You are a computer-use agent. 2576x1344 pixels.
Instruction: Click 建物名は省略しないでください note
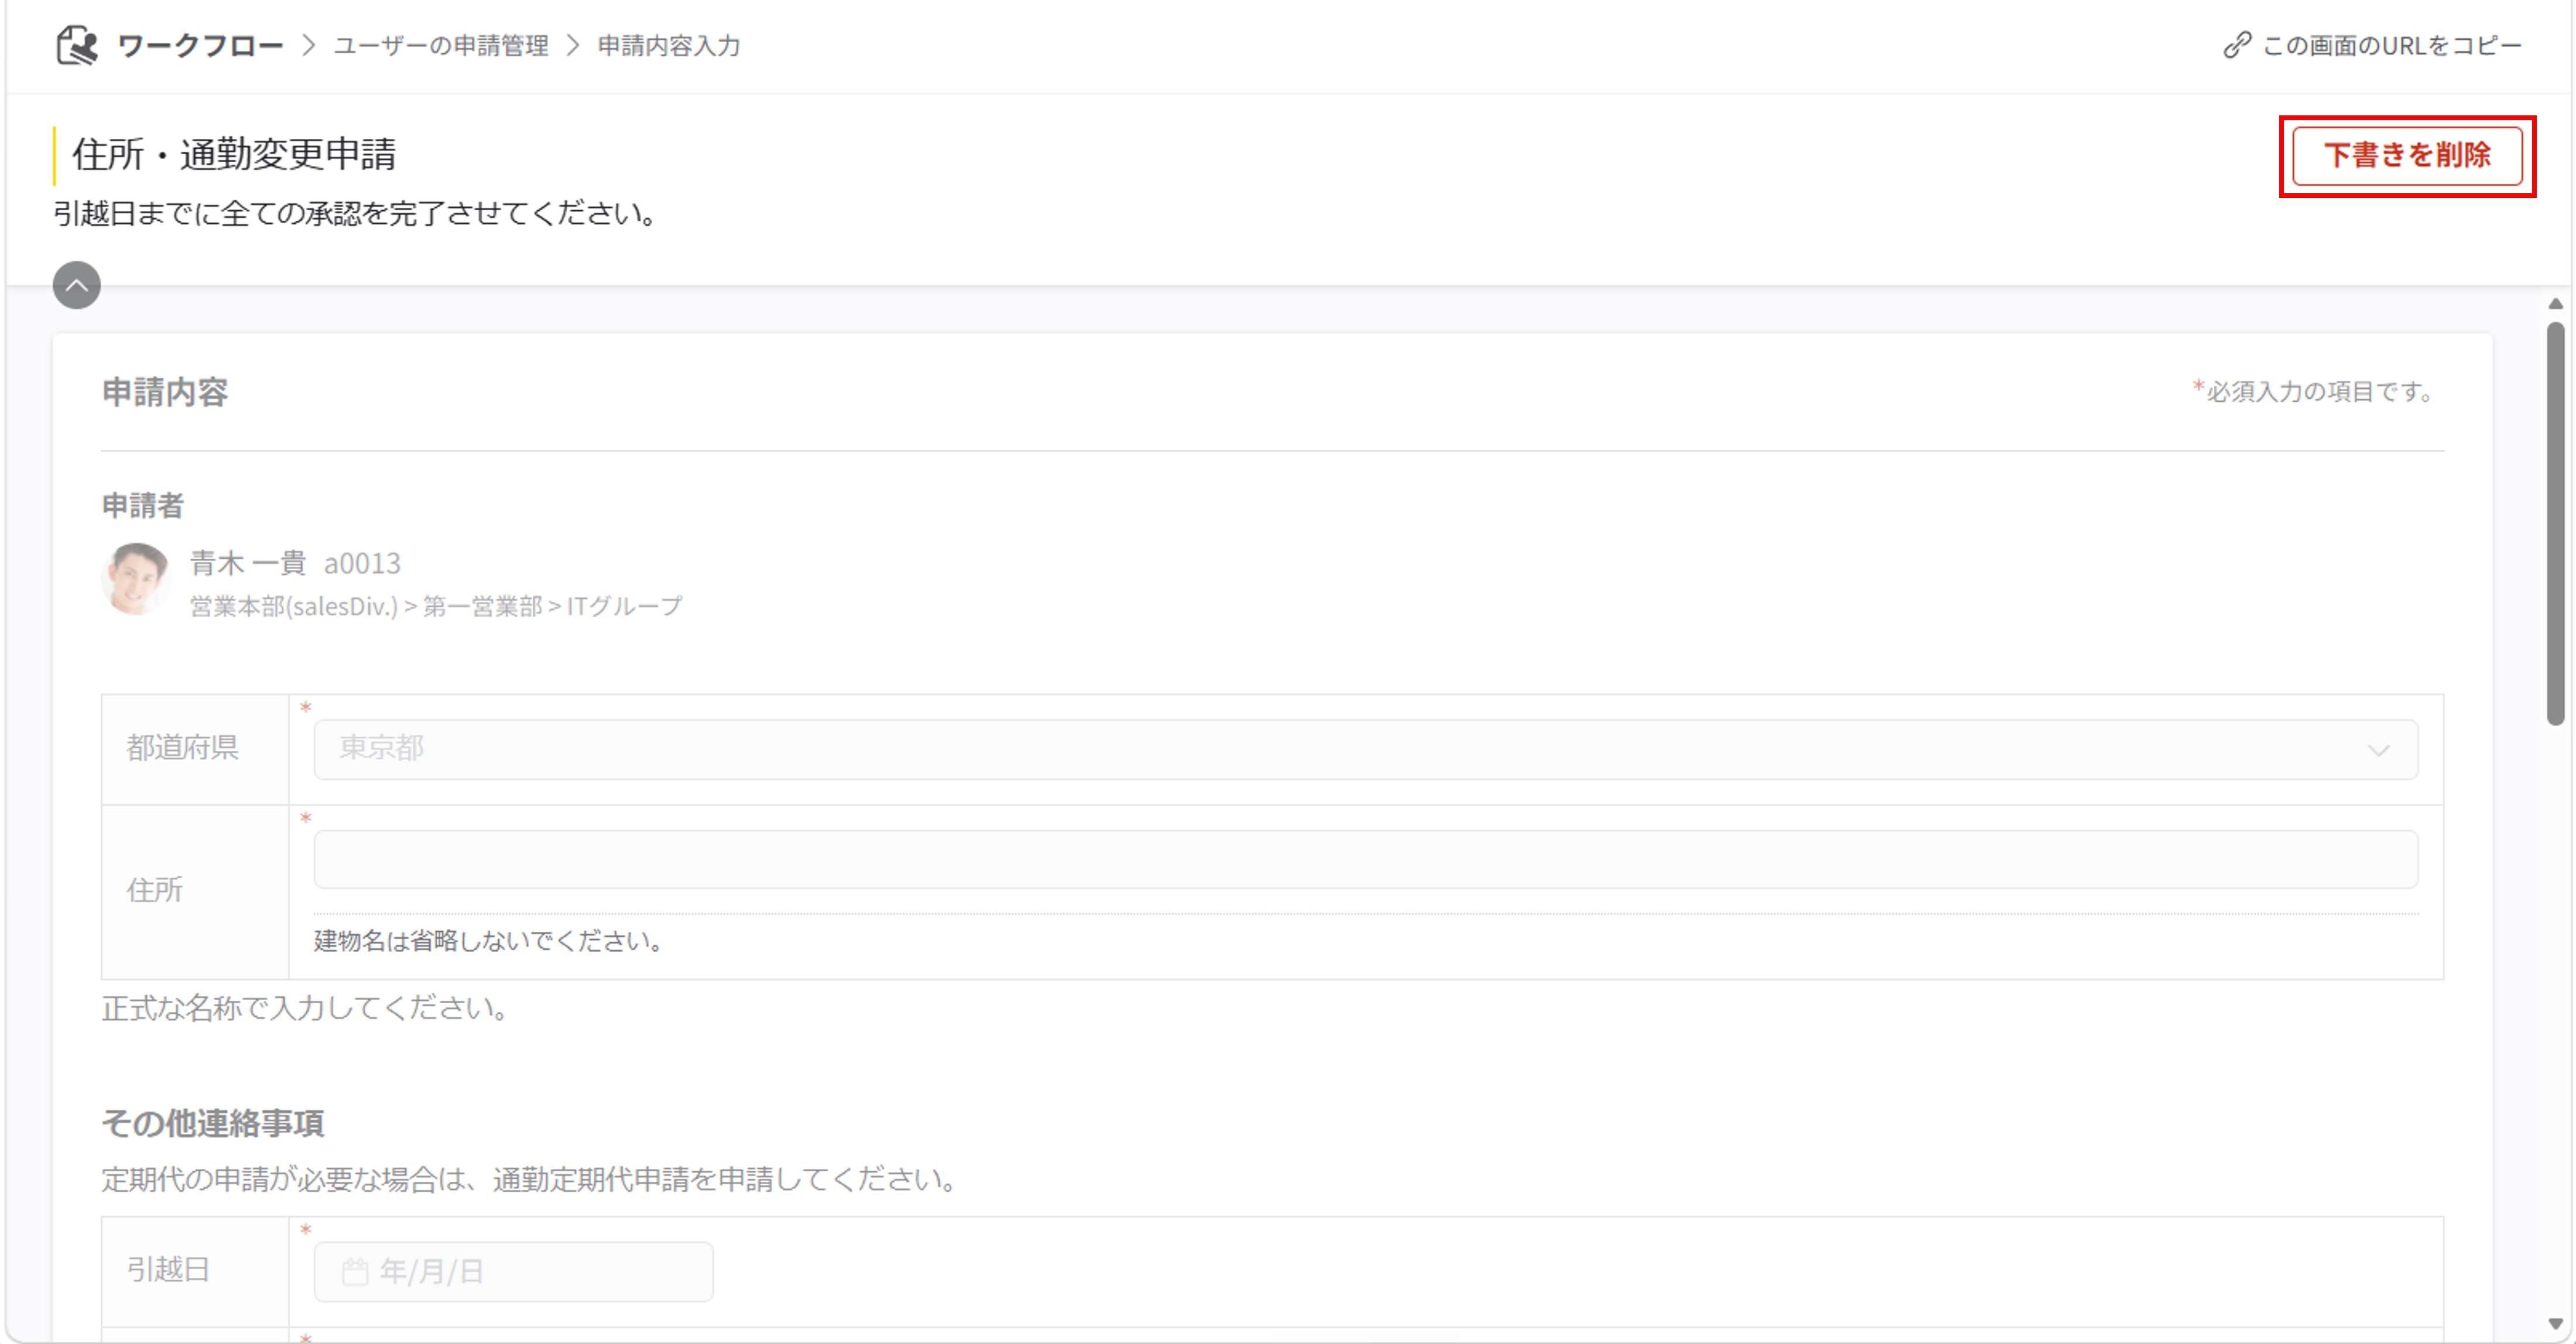click(488, 941)
